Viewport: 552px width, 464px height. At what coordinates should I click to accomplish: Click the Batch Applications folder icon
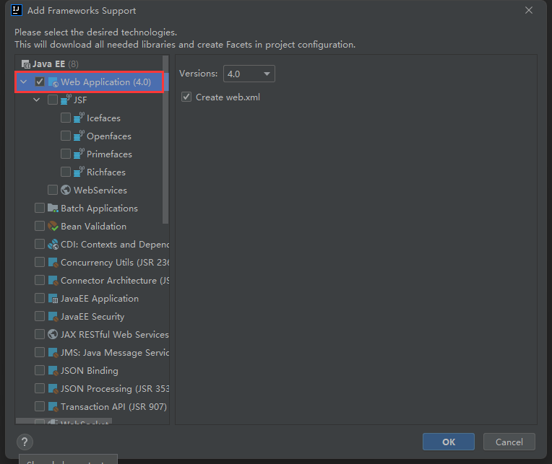pyautogui.click(x=53, y=208)
